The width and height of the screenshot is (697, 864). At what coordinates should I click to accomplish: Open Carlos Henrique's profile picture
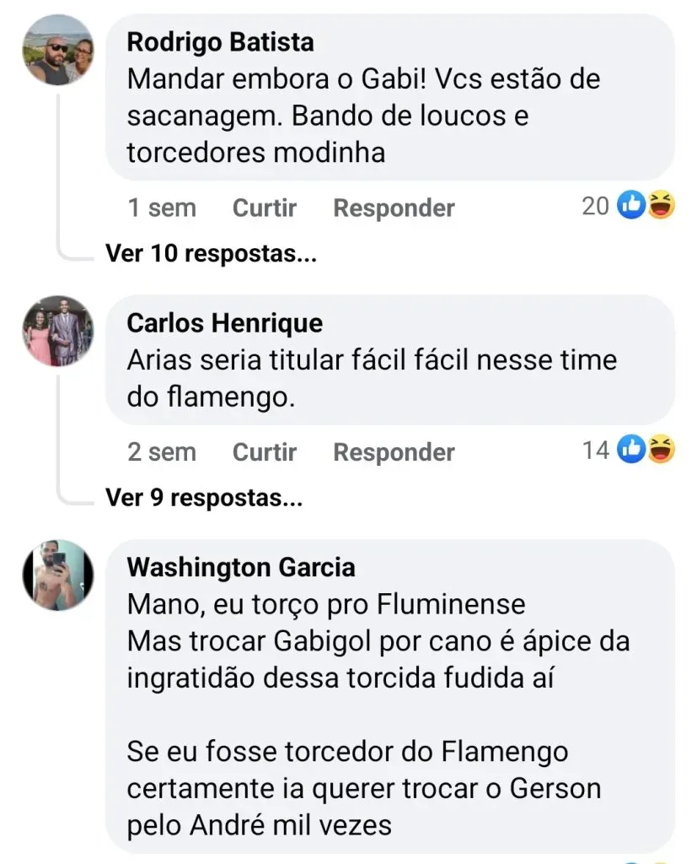tap(58, 331)
